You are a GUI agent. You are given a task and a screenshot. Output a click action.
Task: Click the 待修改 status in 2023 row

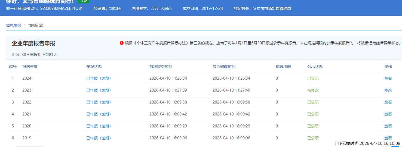(313, 90)
